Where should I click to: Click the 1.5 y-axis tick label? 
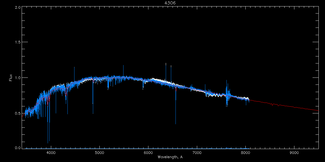(x=18, y=42)
